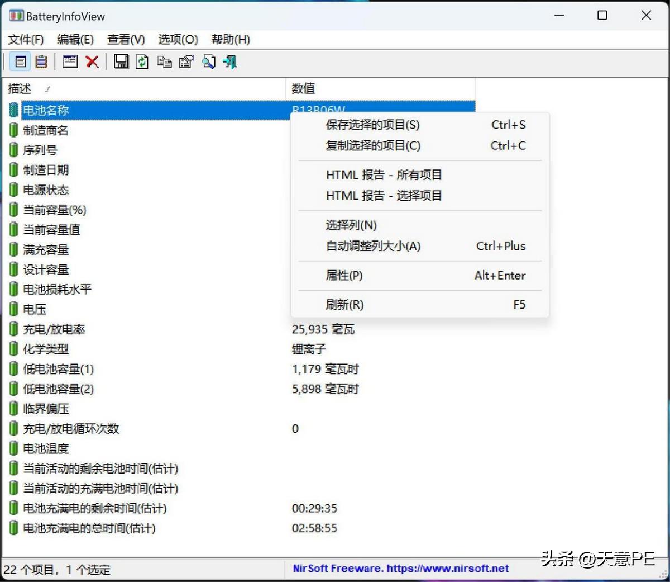670x582 pixels.
Task: Open properties via the properties toolbar icon
Action: [x=186, y=61]
